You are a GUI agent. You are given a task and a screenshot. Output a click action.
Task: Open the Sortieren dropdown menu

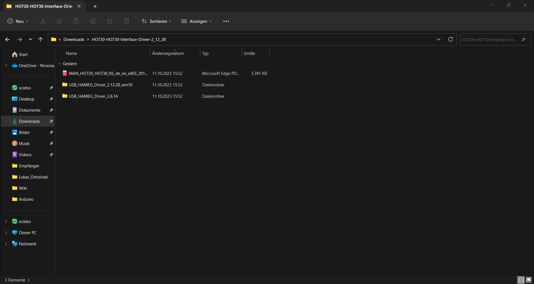[x=157, y=21]
